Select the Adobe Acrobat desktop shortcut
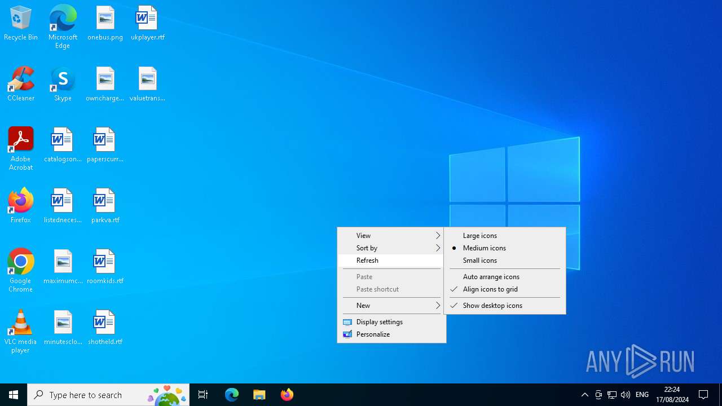The height and width of the screenshot is (406, 722). pyautogui.click(x=21, y=149)
